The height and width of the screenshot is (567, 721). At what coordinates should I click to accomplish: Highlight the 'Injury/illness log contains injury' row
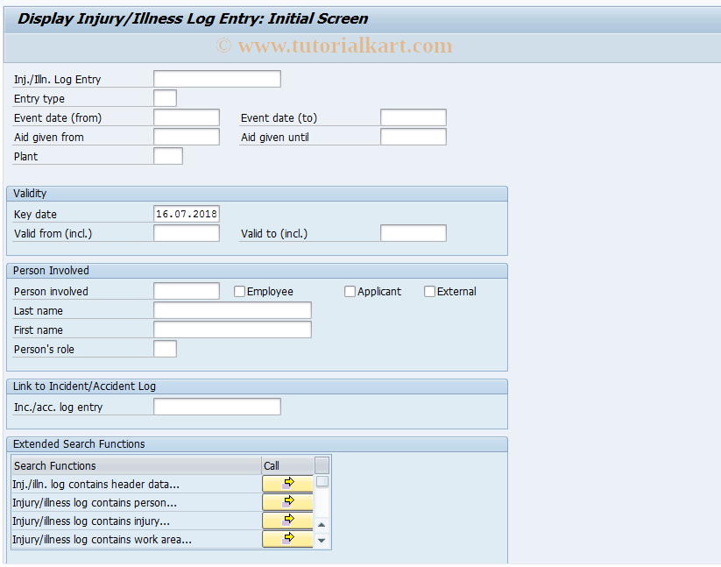131,520
